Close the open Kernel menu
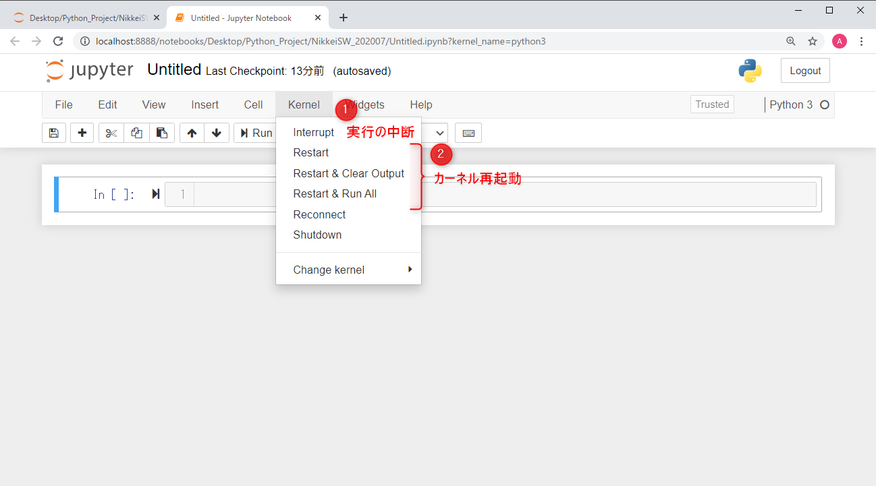The height and width of the screenshot is (486, 876). [x=304, y=104]
